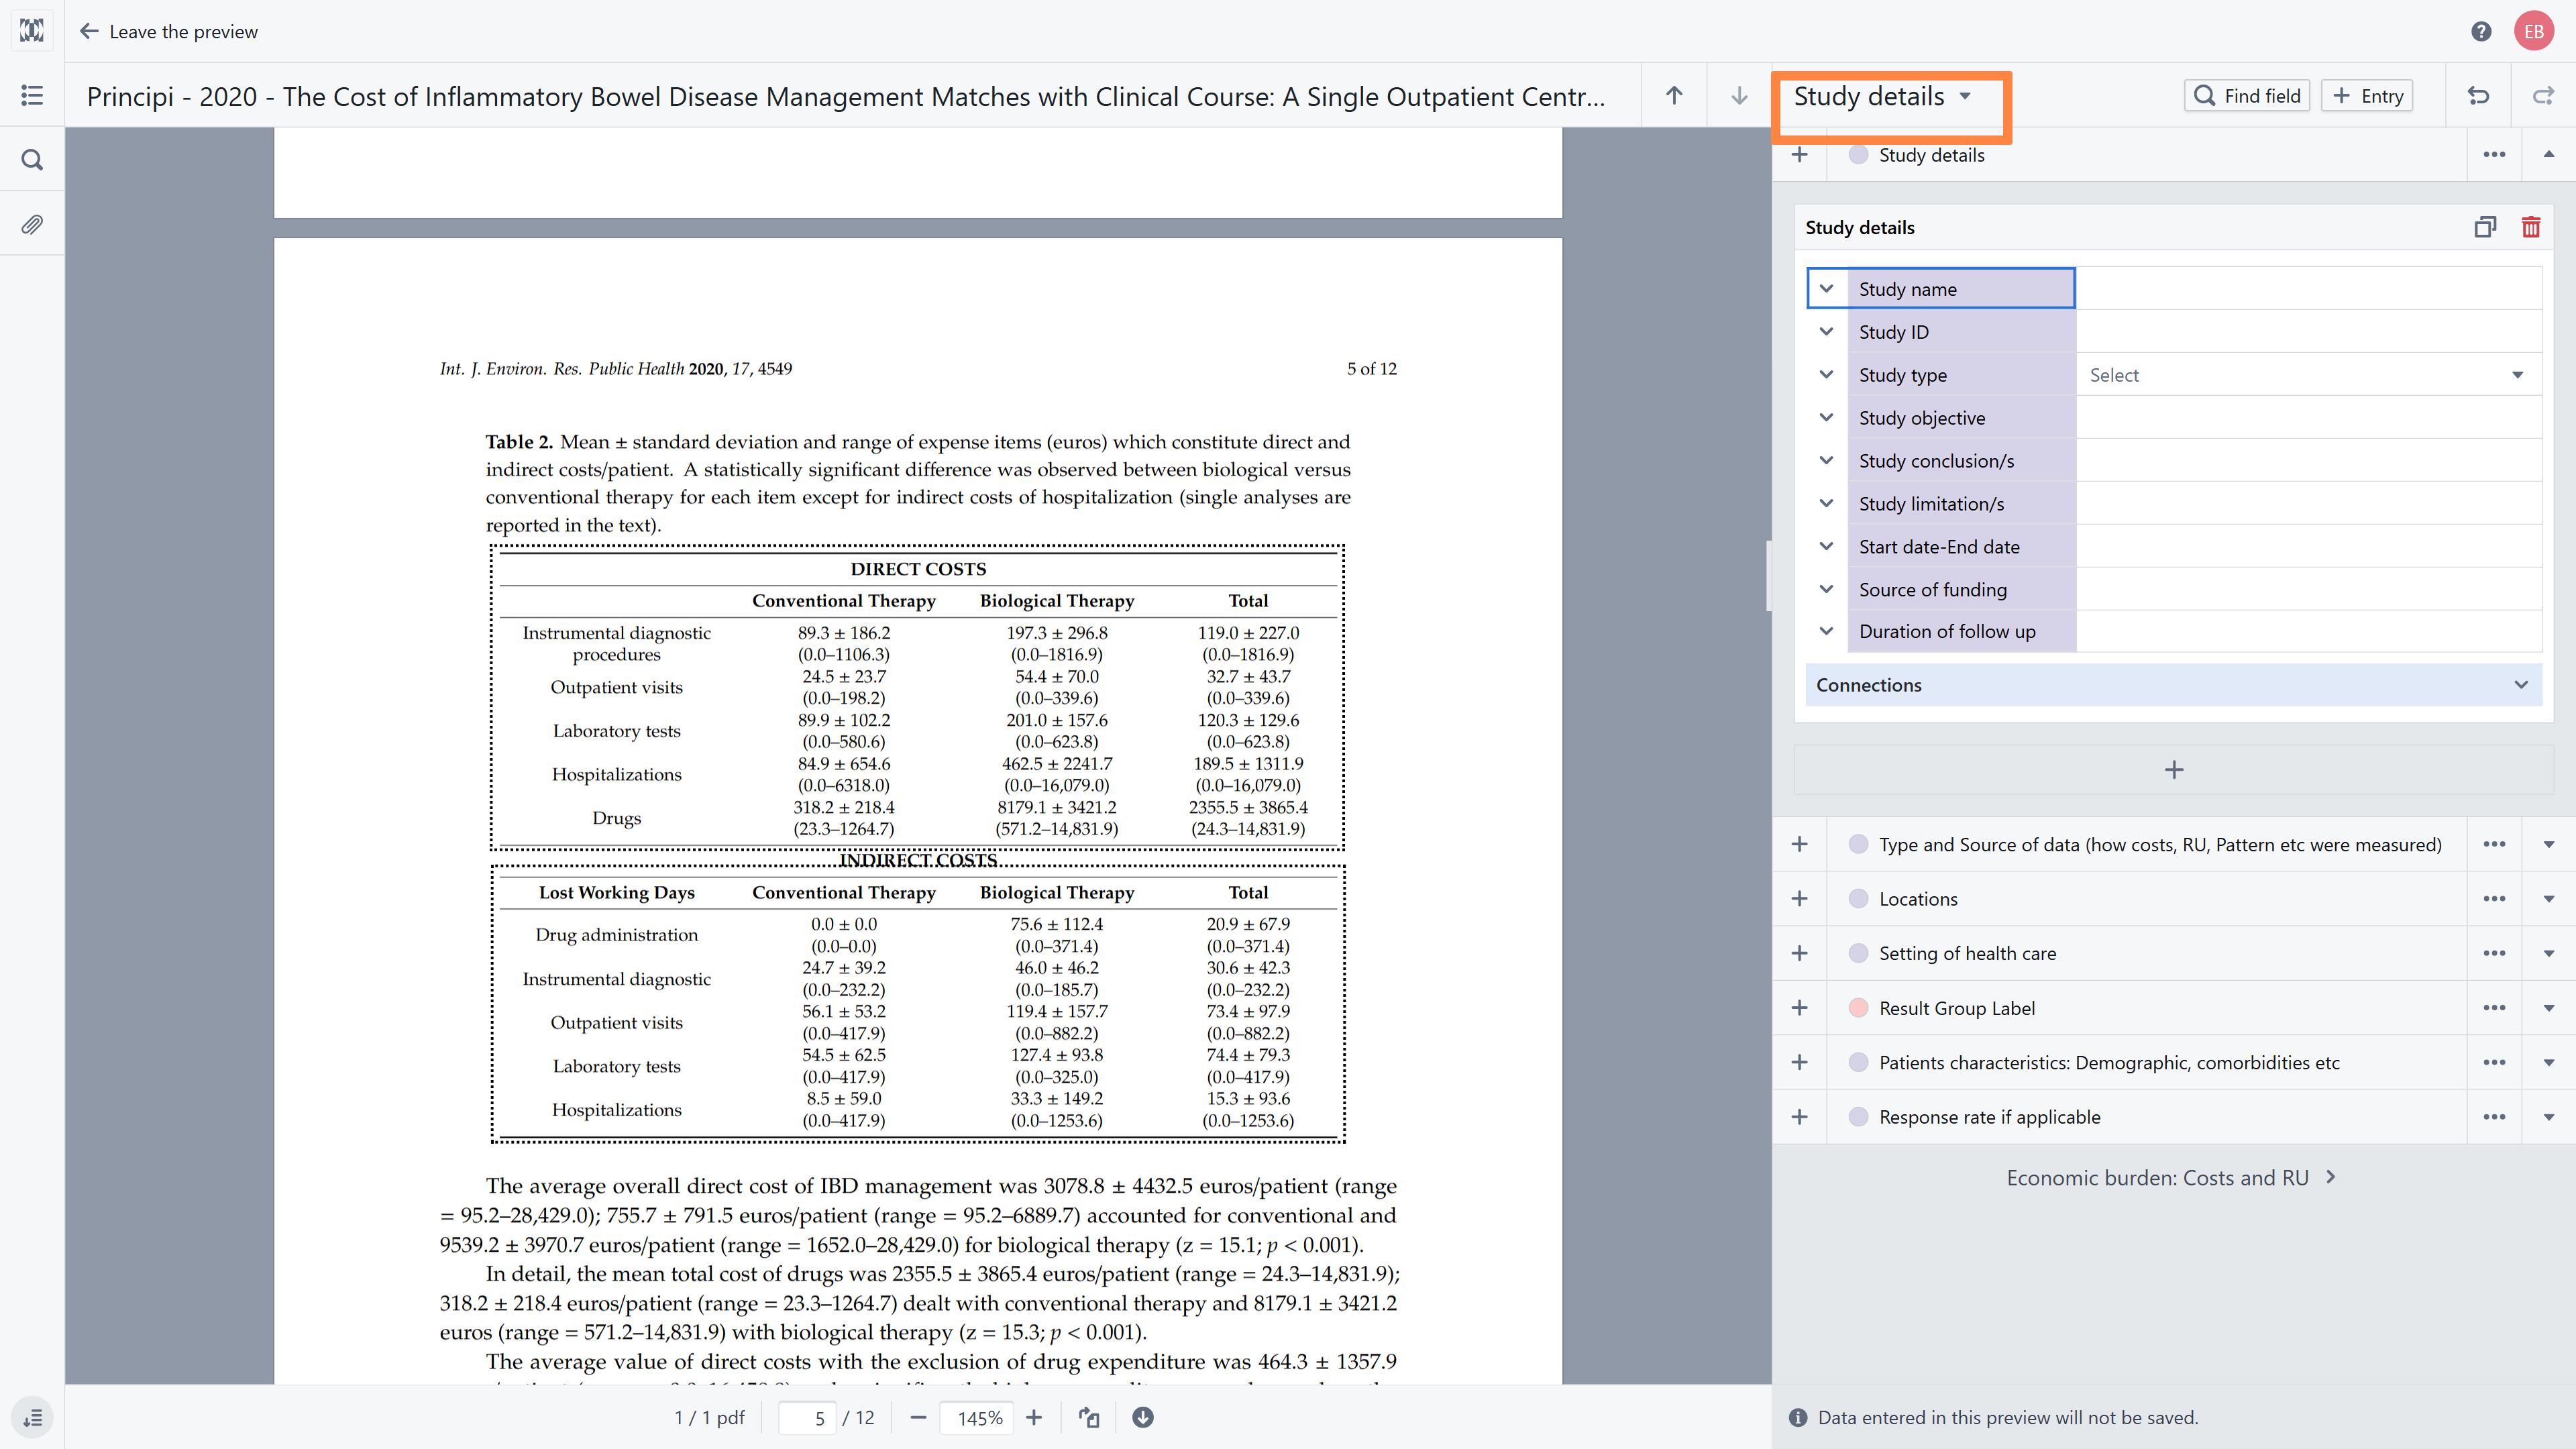The height and width of the screenshot is (1449, 2576).
Task: Add entry to Setting of health care
Action: (1799, 953)
